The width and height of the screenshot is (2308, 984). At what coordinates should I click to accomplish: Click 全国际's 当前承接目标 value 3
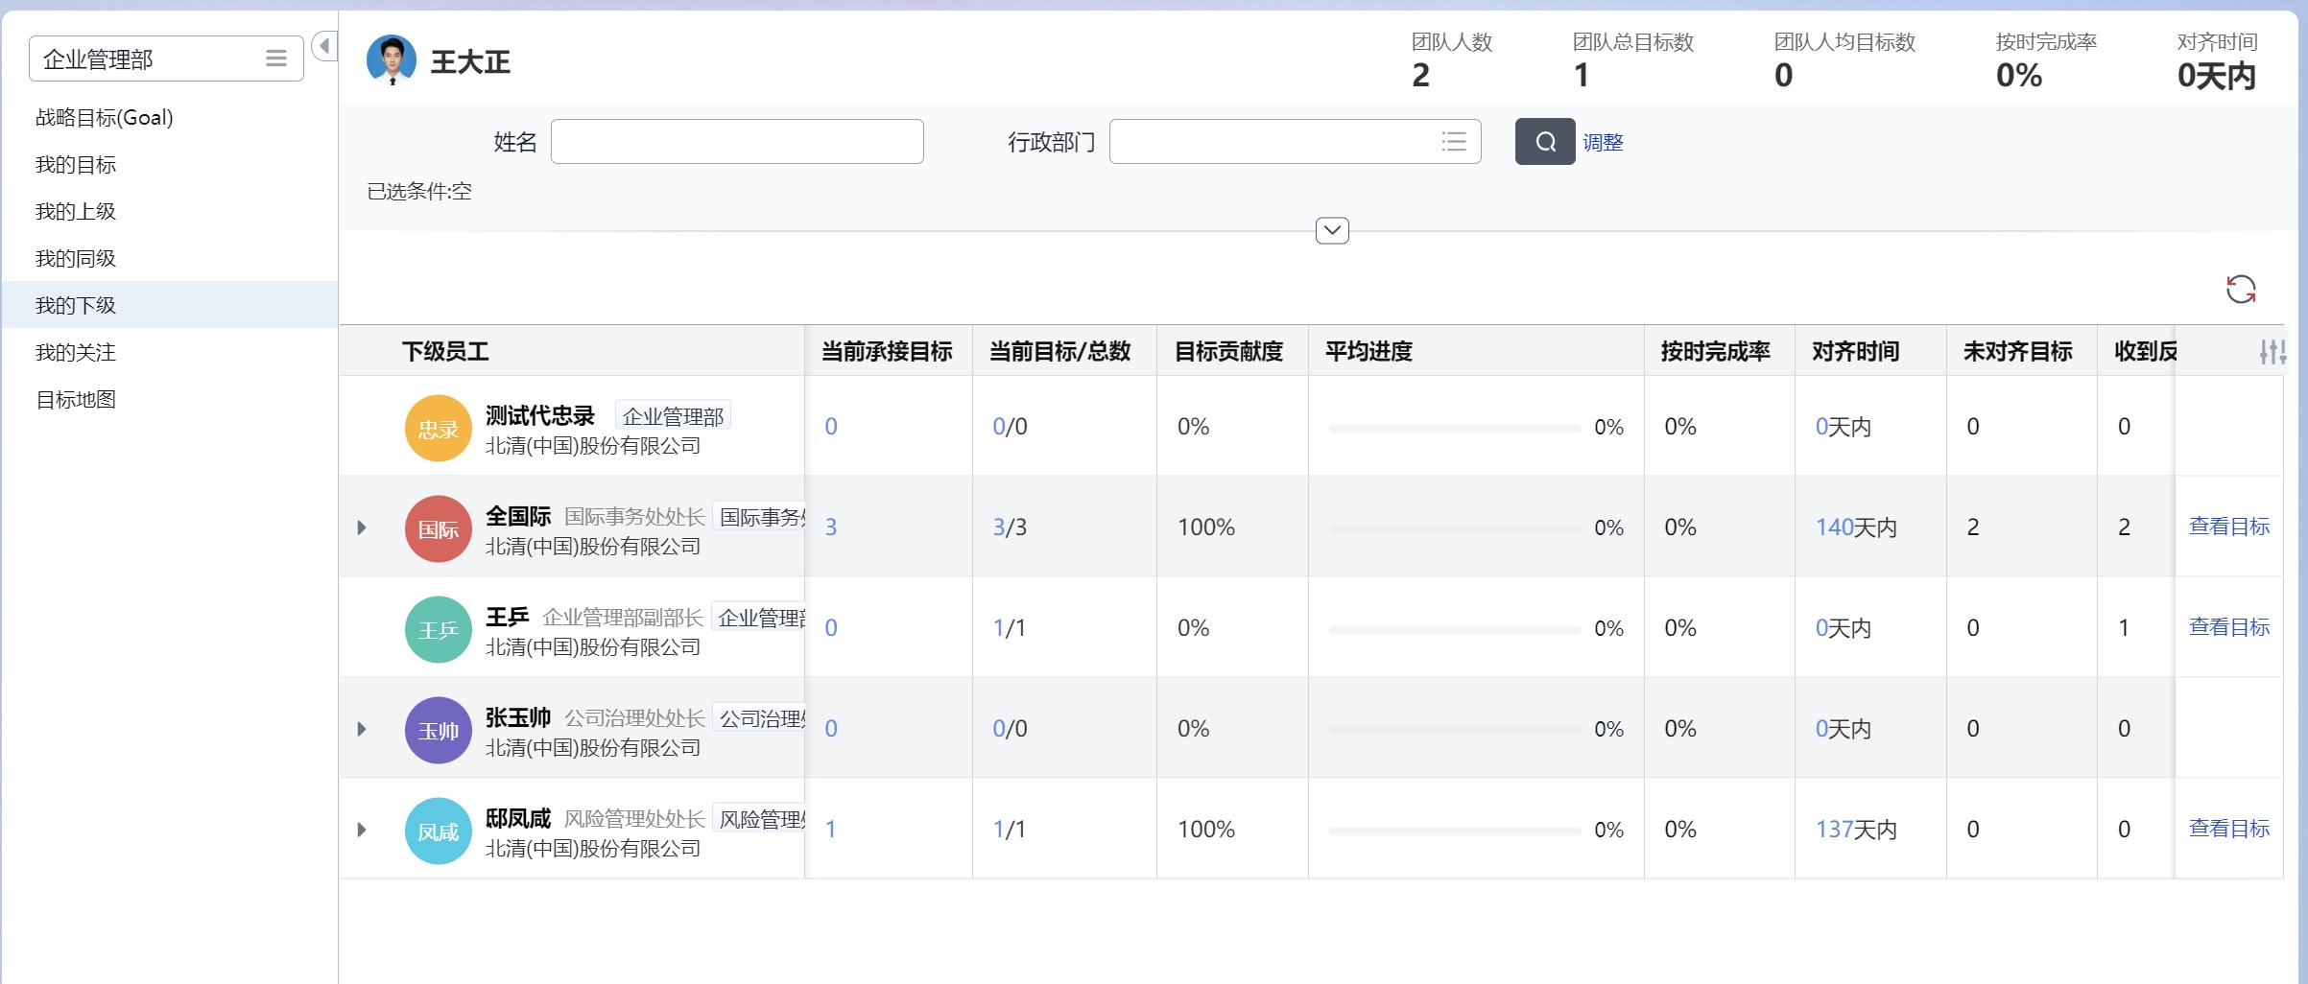point(831,527)
